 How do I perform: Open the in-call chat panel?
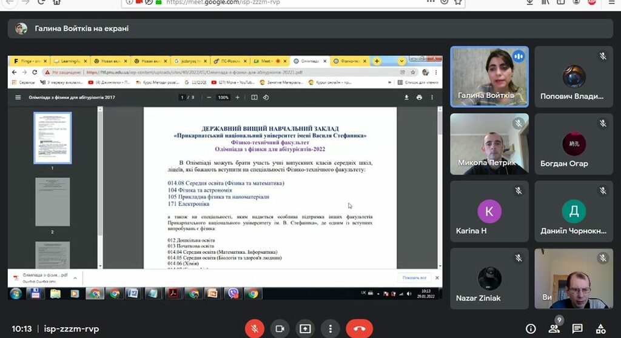click(577, 329)
